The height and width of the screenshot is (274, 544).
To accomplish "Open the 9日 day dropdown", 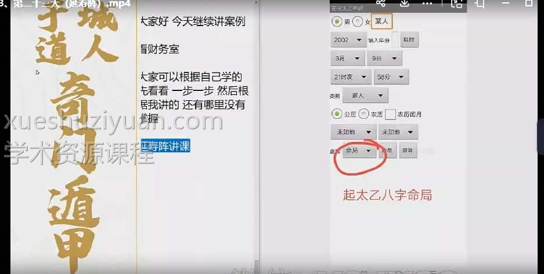I will point(384,59).
